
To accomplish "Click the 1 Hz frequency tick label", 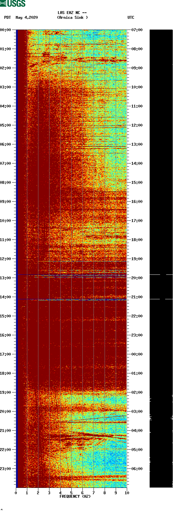I will (27, 493).
